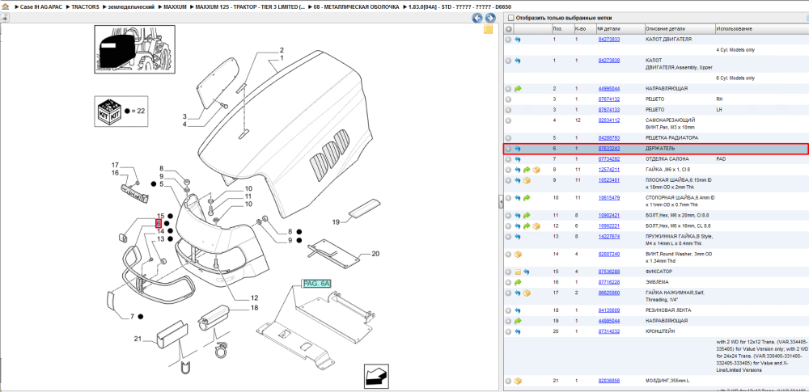The height and width of the screenshot is (392, 809).
Task: Click blue arrow in РЕЗИНОВАЯ ЛЕНТА row
Action: pyautogui.click(x=518, y=310)
